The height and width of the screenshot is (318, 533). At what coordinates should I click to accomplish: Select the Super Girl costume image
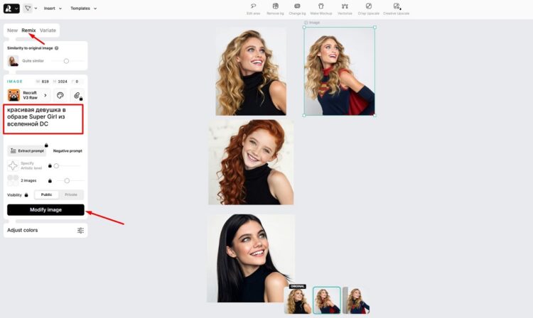(340, 71)
